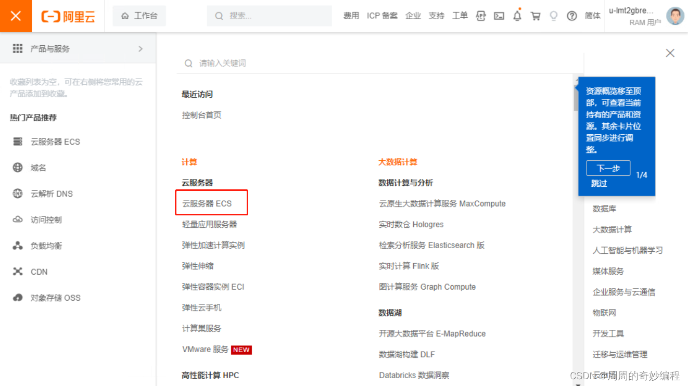Open 对象存储 OSS in the sidebar
The height and width of the screenshot is (386, 688).
pyautogui.click(x=56, y=298)
